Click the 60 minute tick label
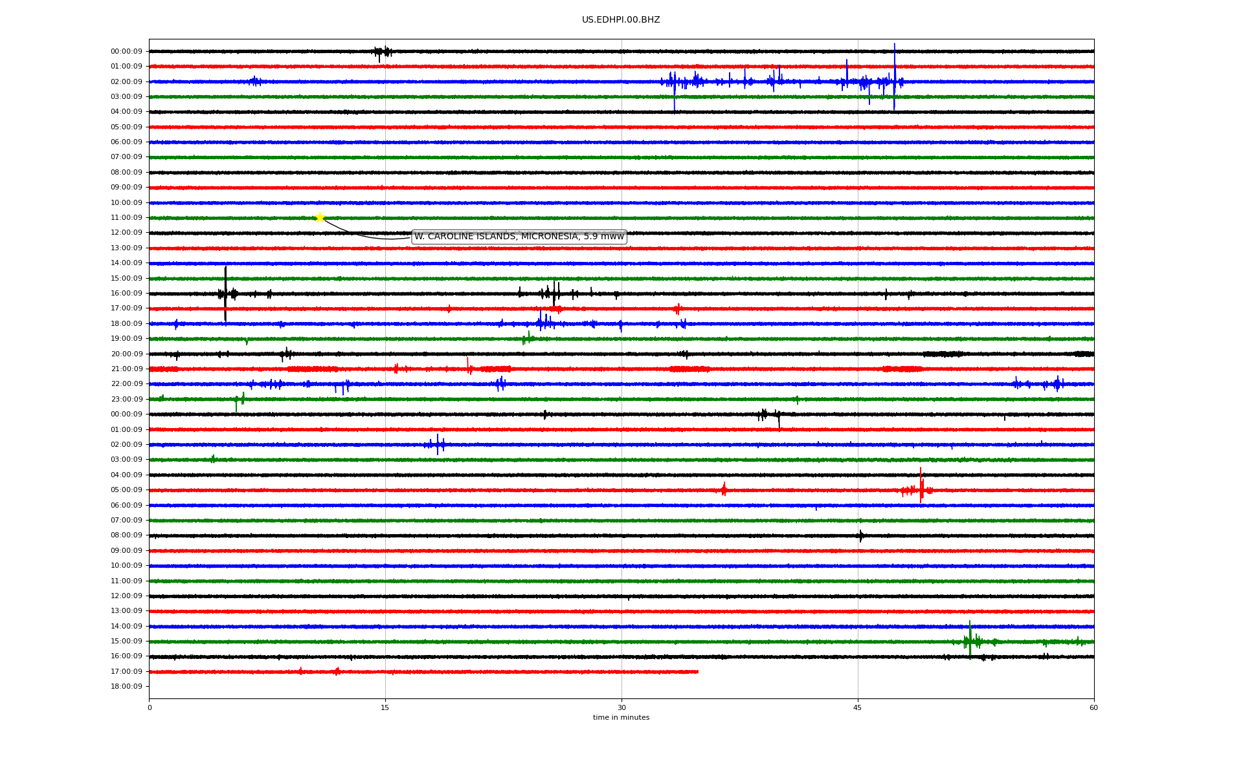The height and width of the screenshot is (776, 1243). [x=1093, y=707]
